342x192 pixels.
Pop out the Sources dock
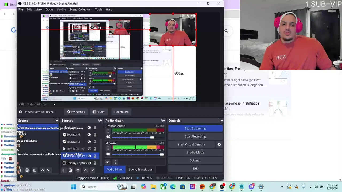pyautogui.click(x=100, y=121)
